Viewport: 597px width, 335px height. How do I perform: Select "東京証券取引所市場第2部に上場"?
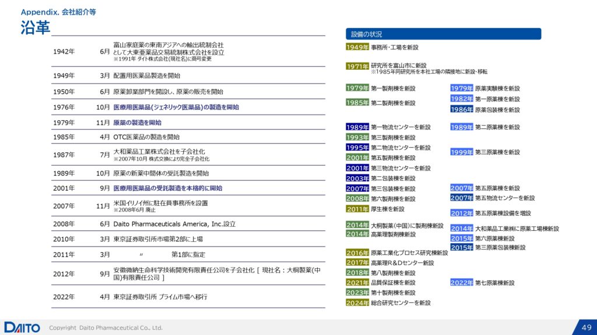tap(158, 239)
